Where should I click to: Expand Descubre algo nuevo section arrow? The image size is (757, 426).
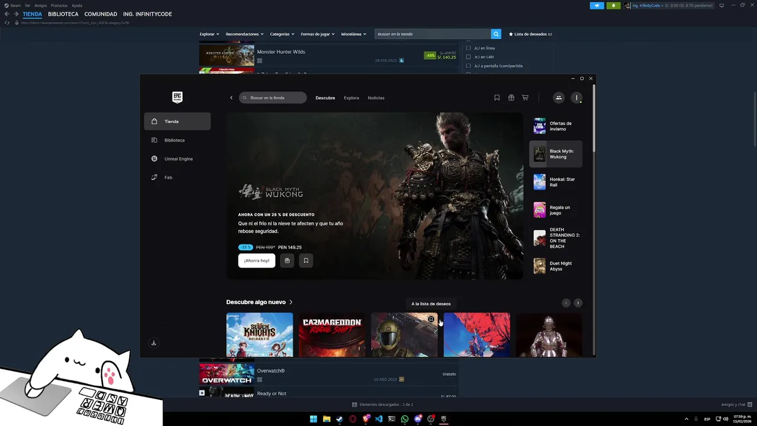click(290, 302)
